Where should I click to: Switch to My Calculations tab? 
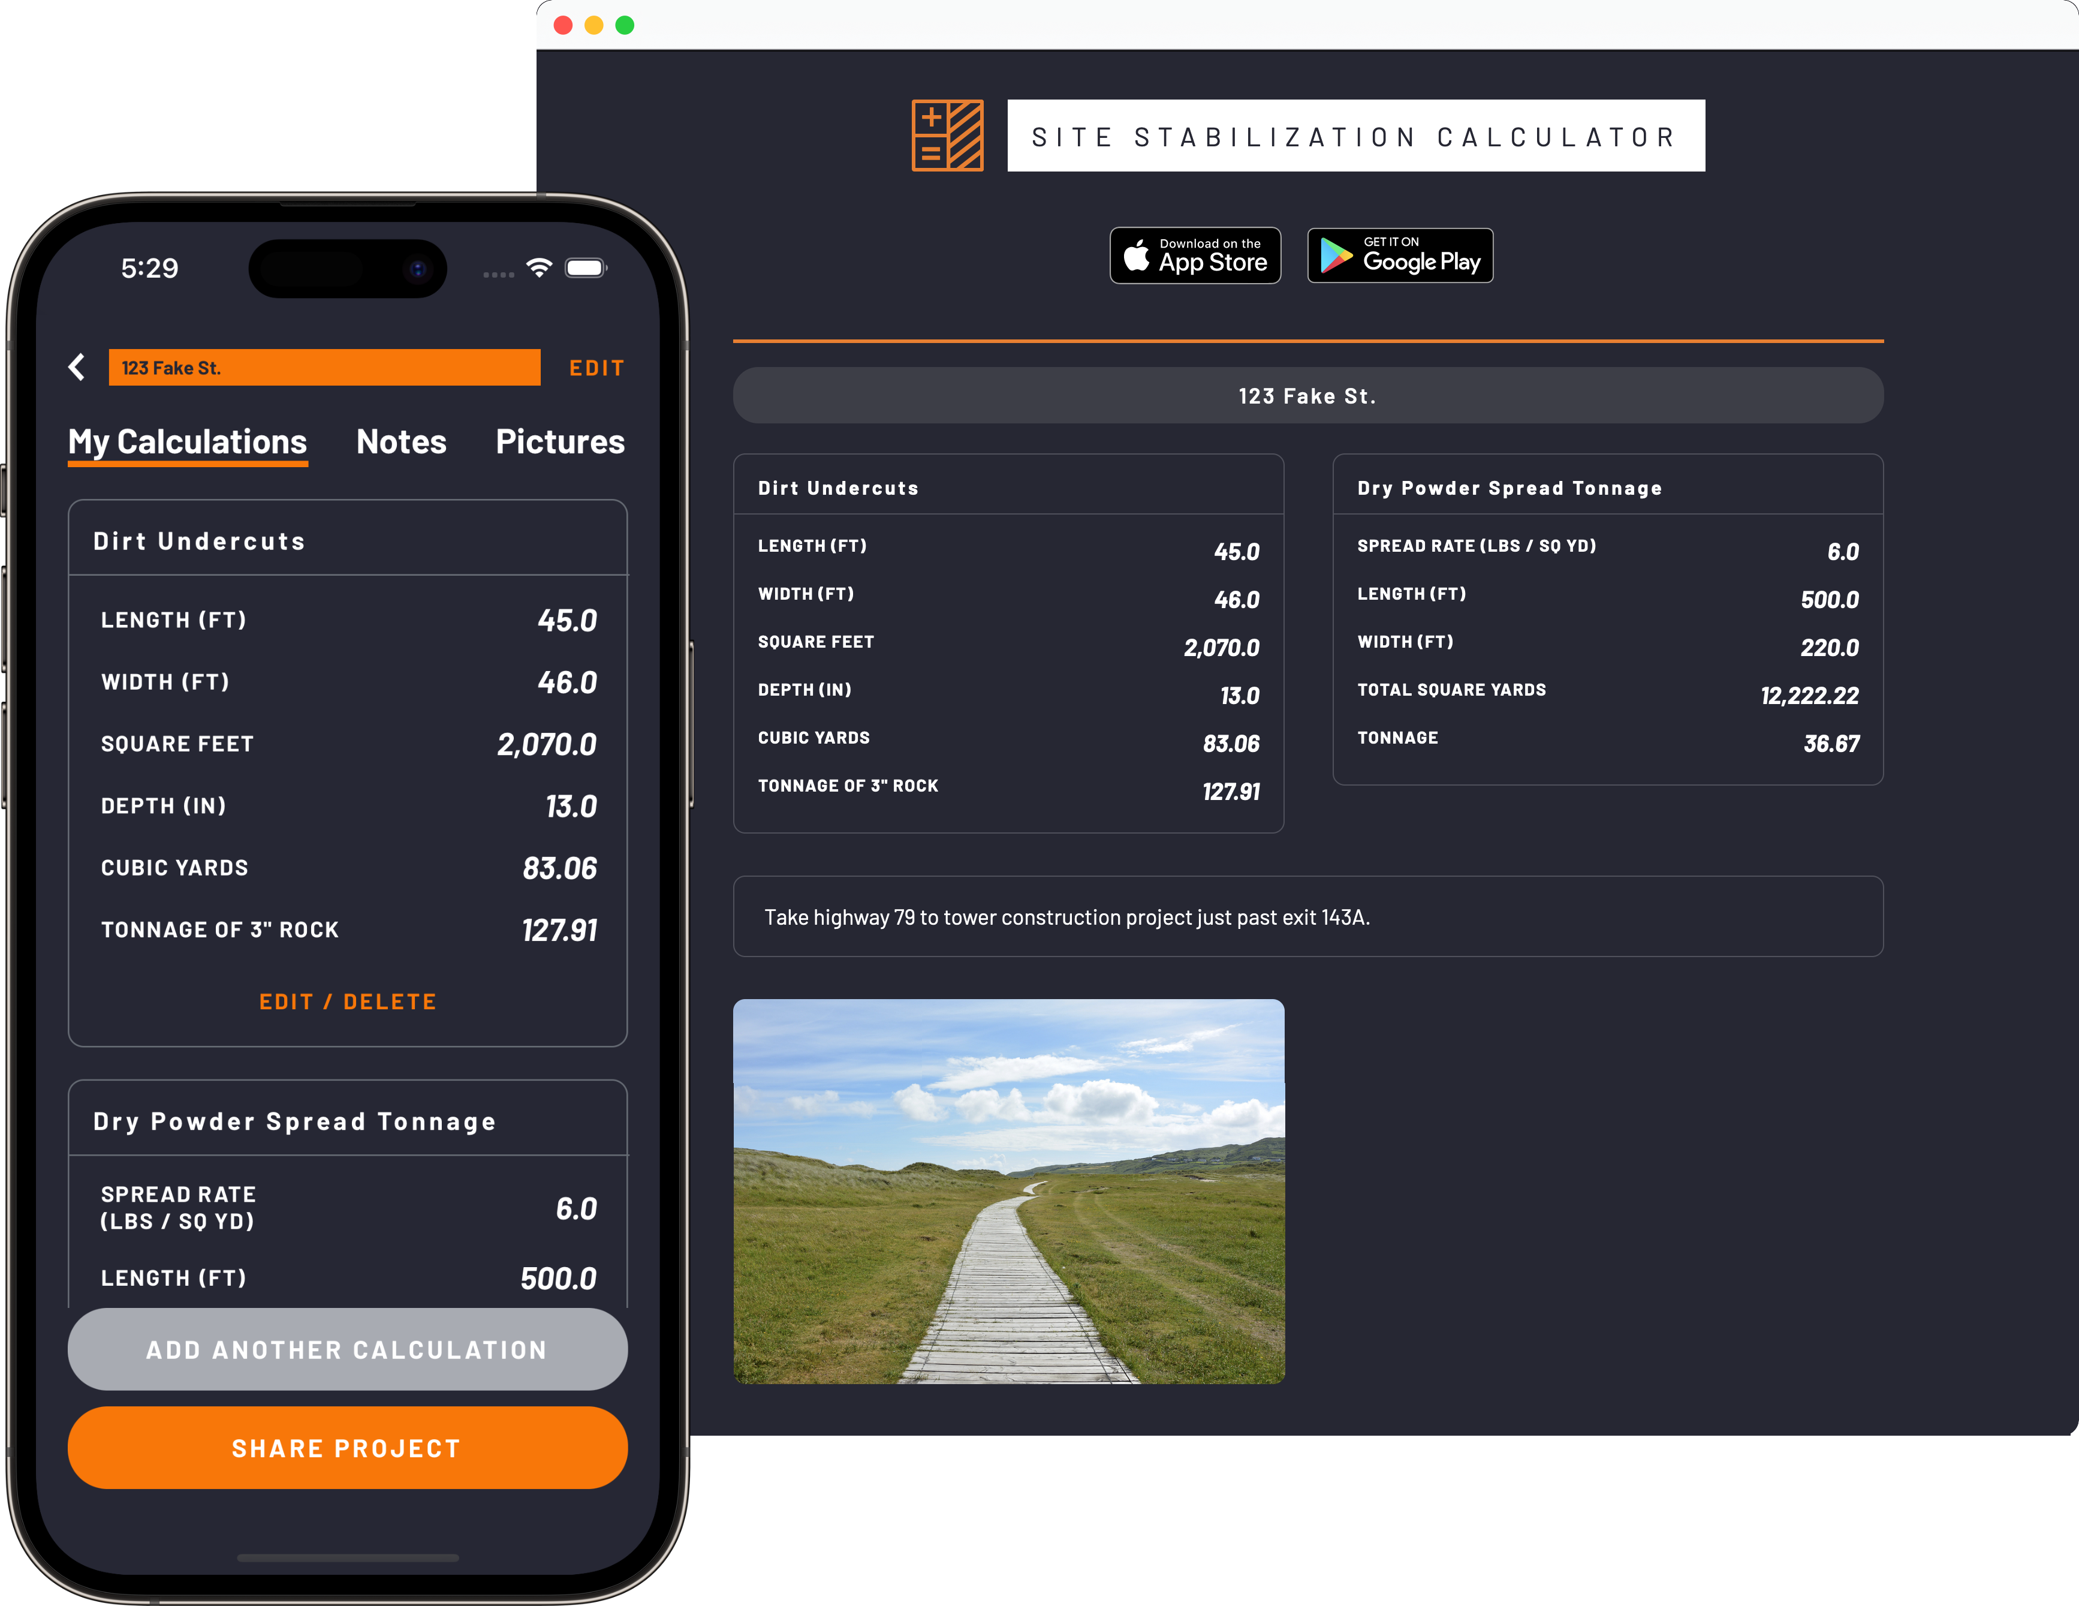pyautogui.click(x=188, y=442)
